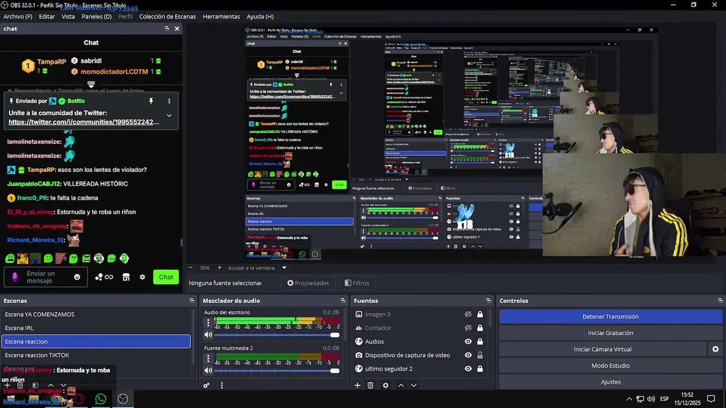Viewport: 726px width, 408px height.
Task: Undock the Controles panel
Action: 721,301
